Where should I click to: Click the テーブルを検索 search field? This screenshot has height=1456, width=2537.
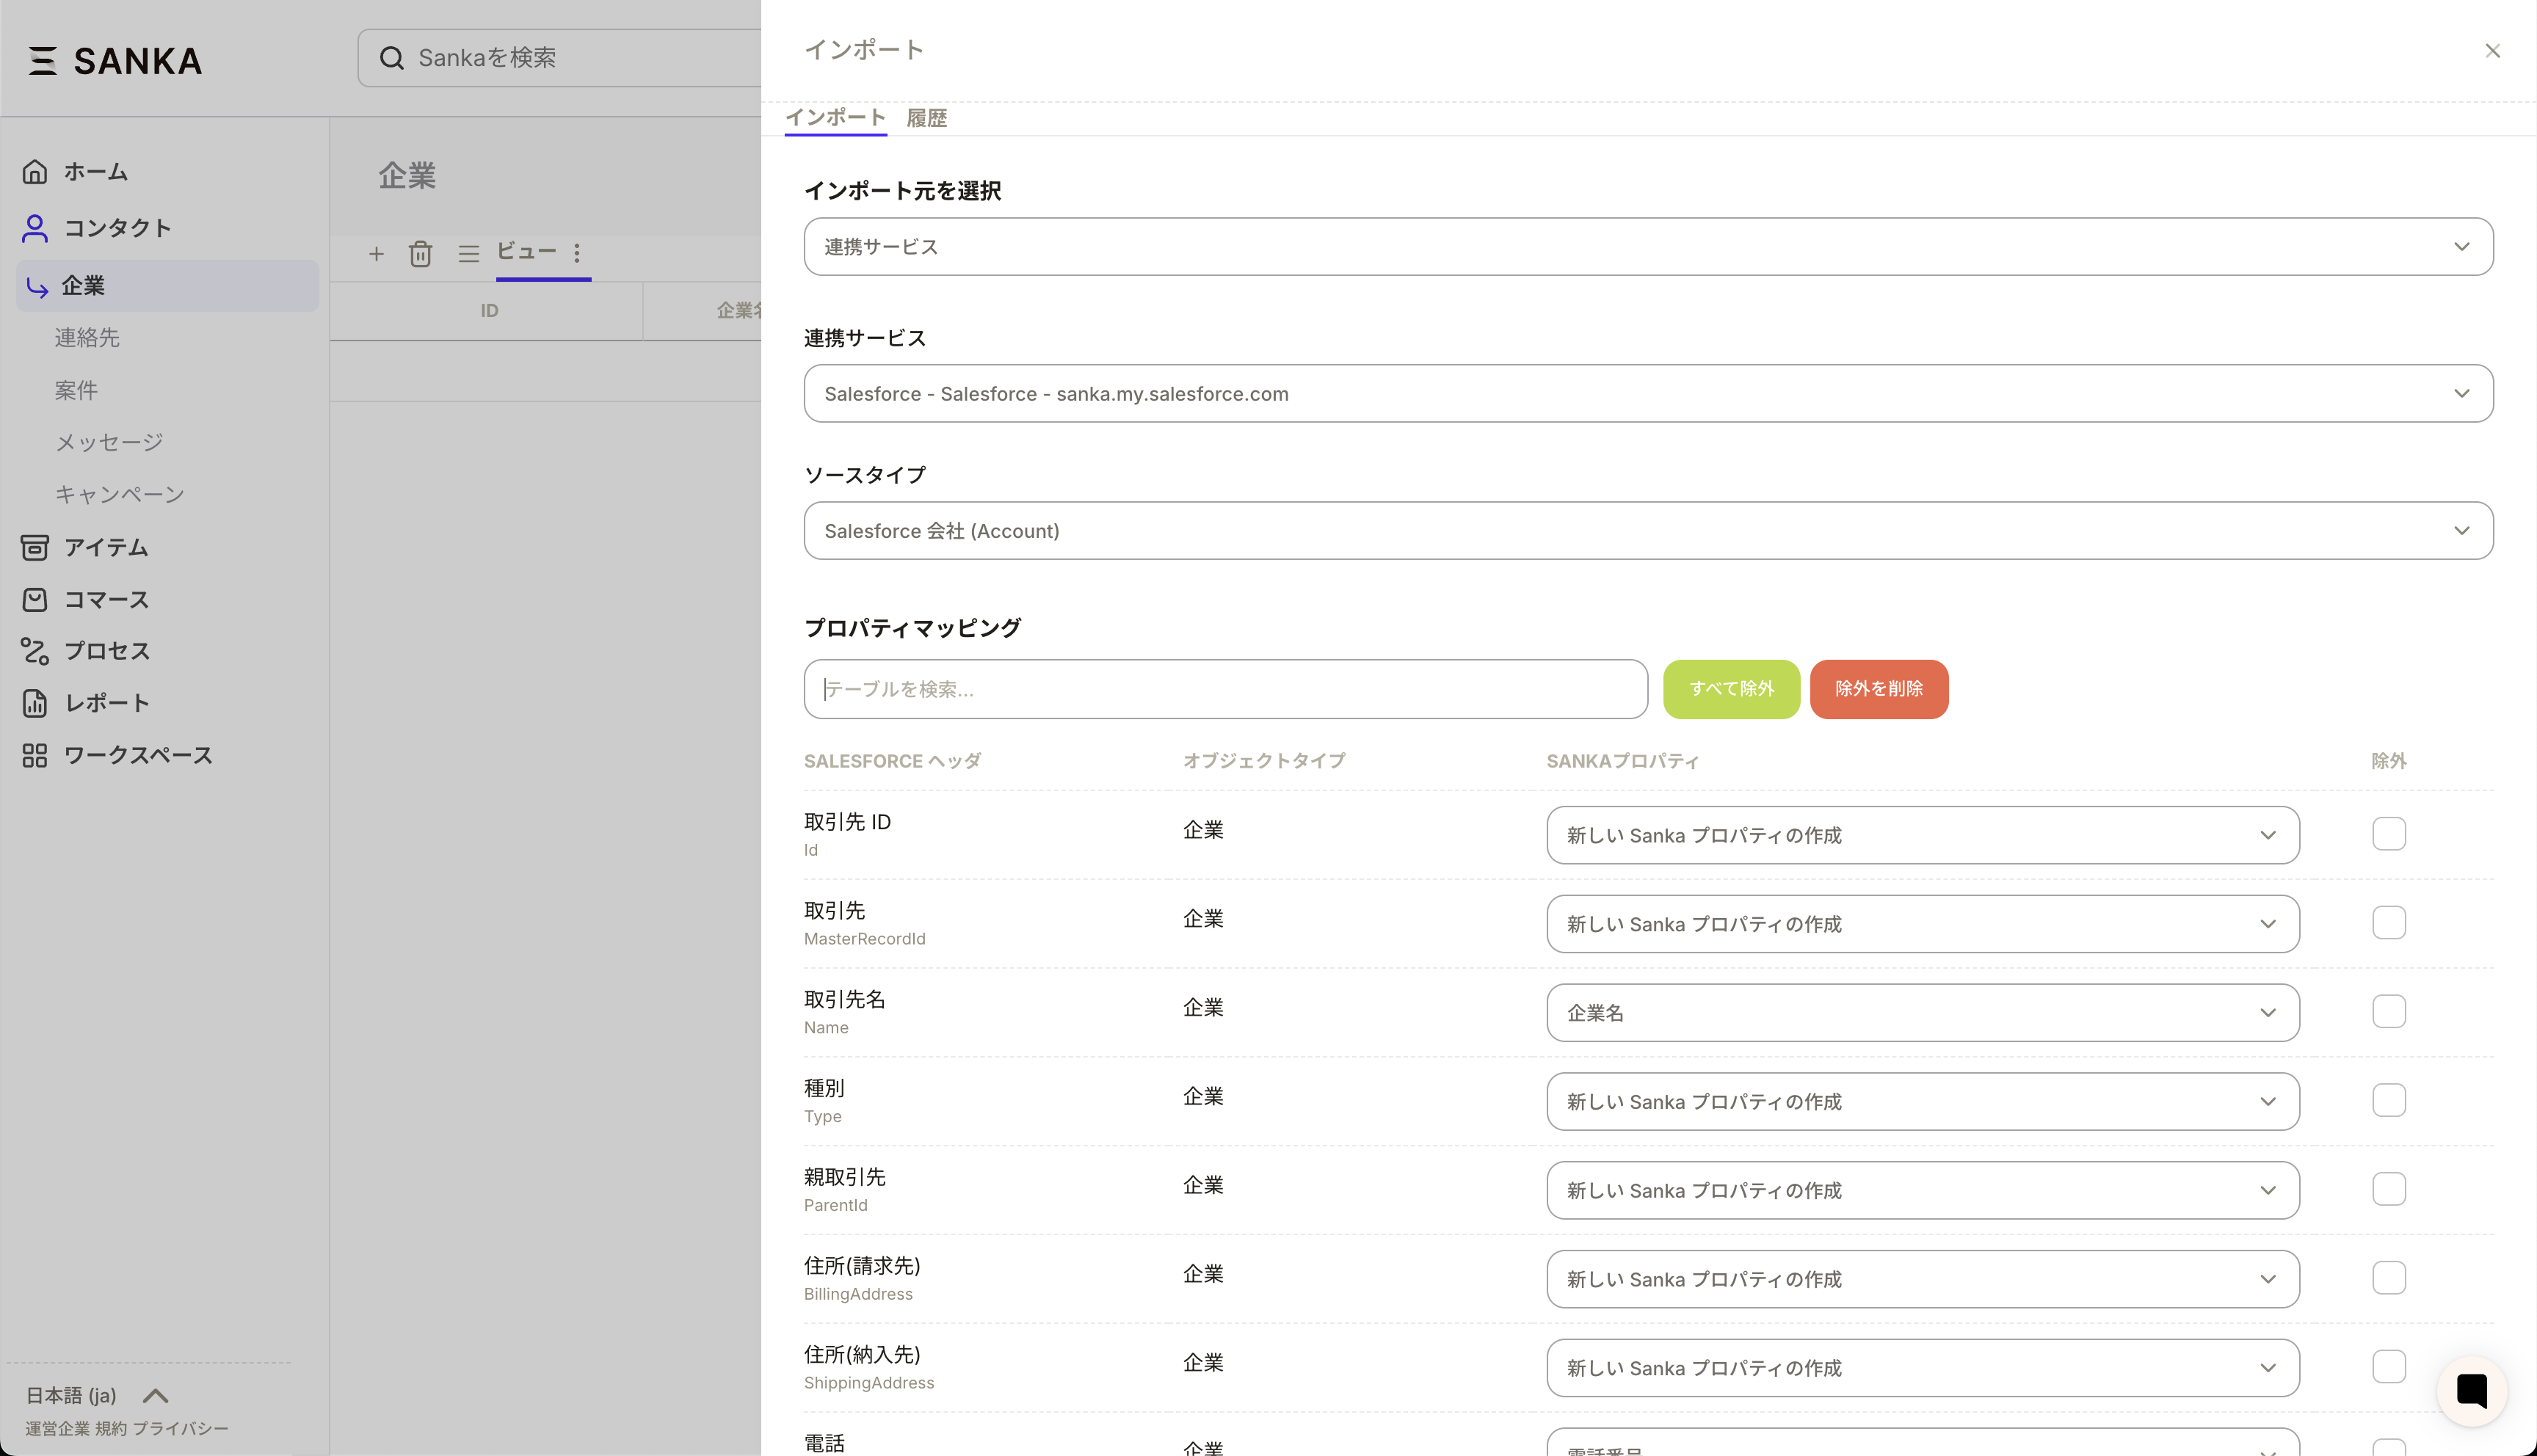tap(1225, 689)
